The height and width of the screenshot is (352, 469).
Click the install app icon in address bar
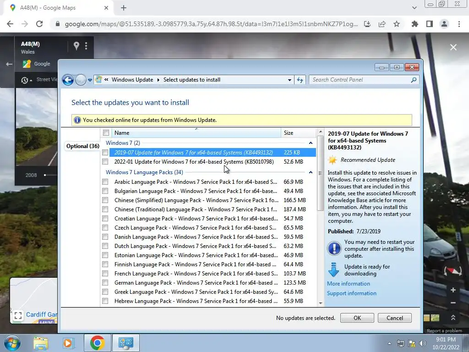367,24
